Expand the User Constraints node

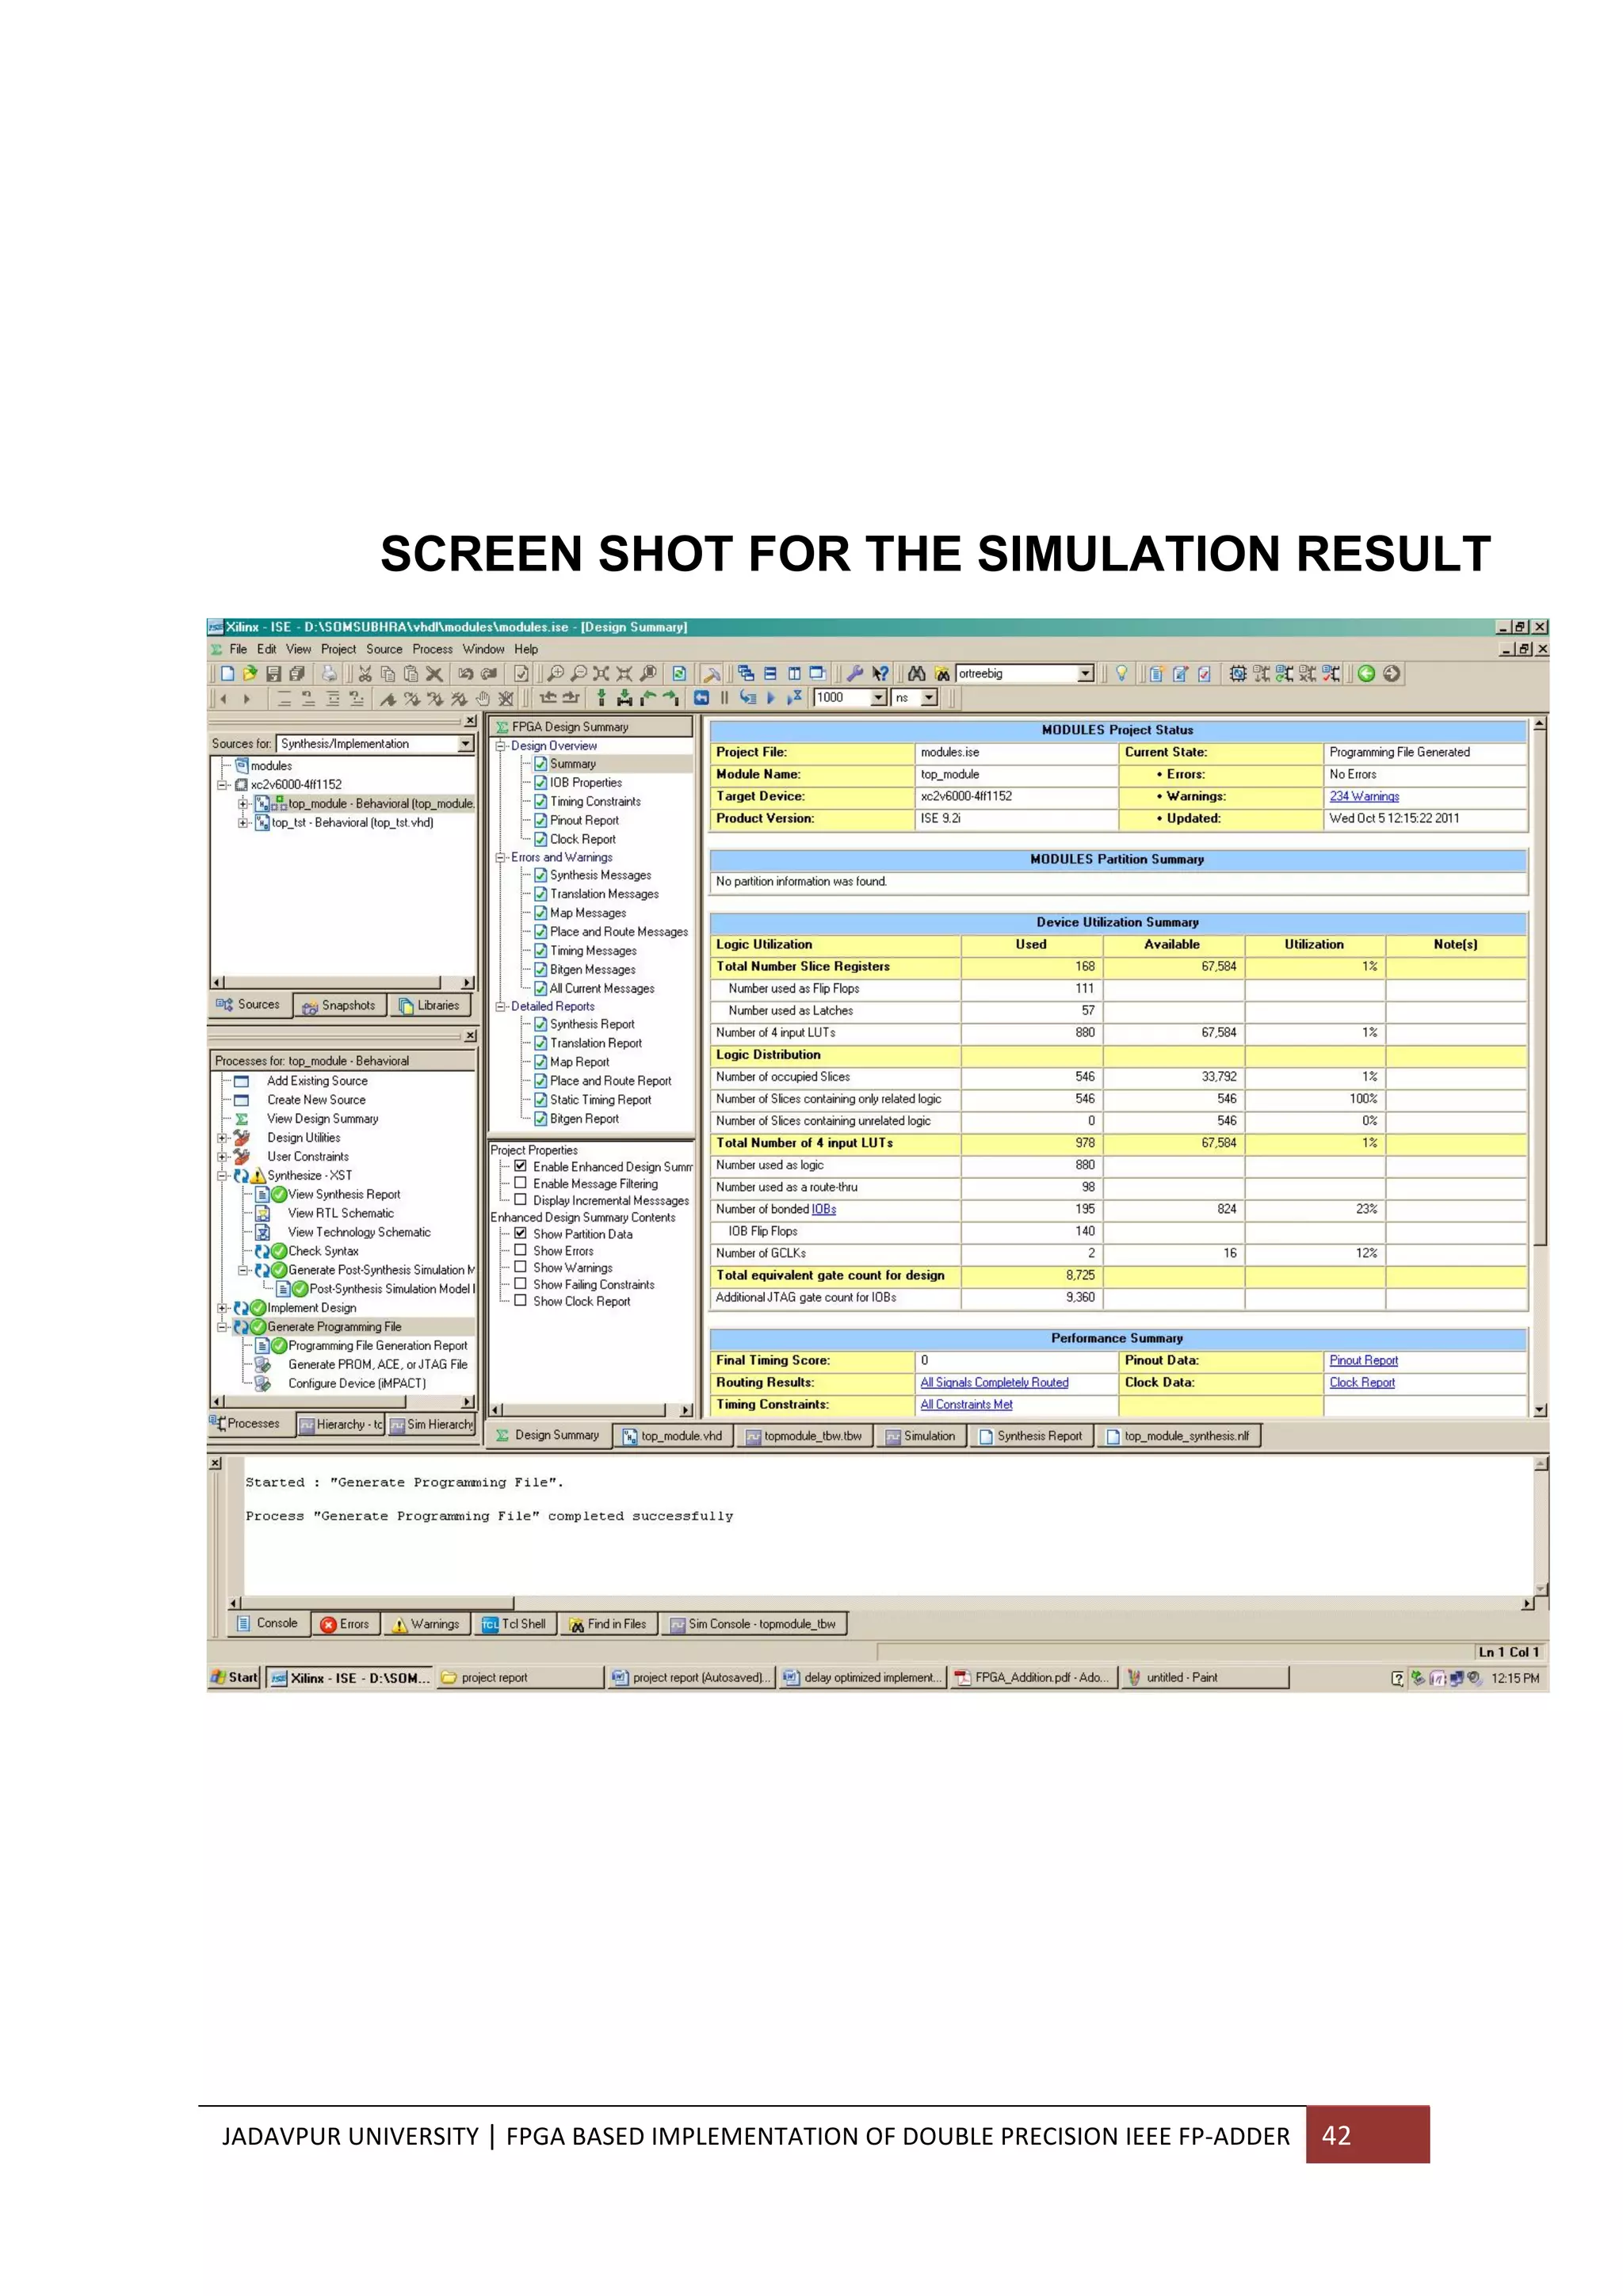pos(223,1157)
